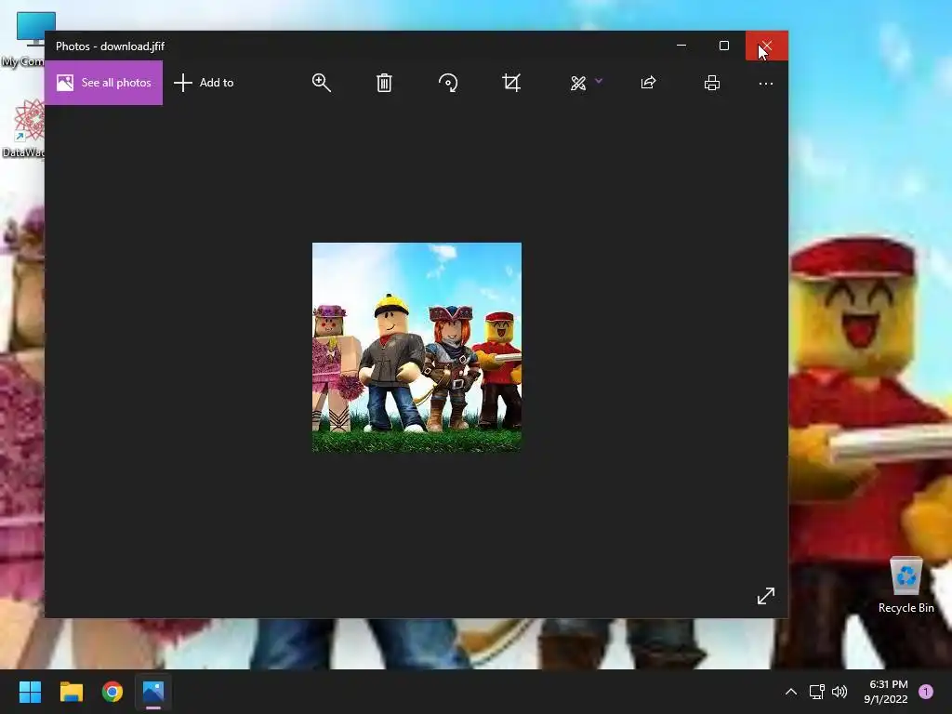The image size is (952, 714).
Task: Launch File Explorer from taskbar
Action: pyautogui.click(x=71, y=692)
